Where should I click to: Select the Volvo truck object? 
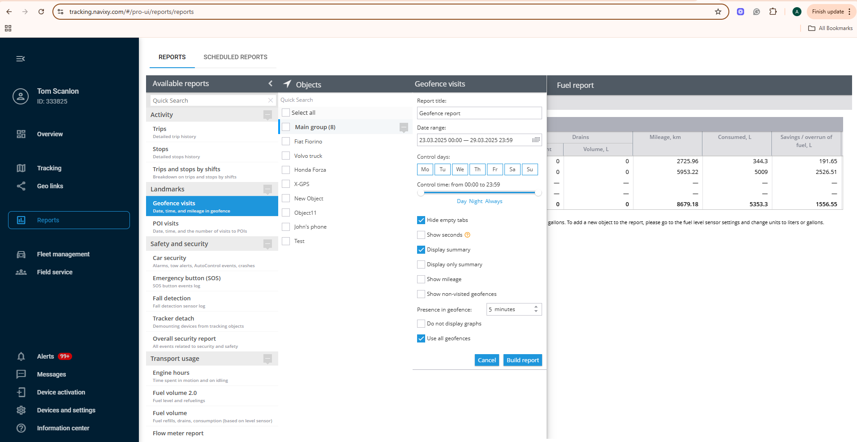pyautogui.click(x=285, y=156)
